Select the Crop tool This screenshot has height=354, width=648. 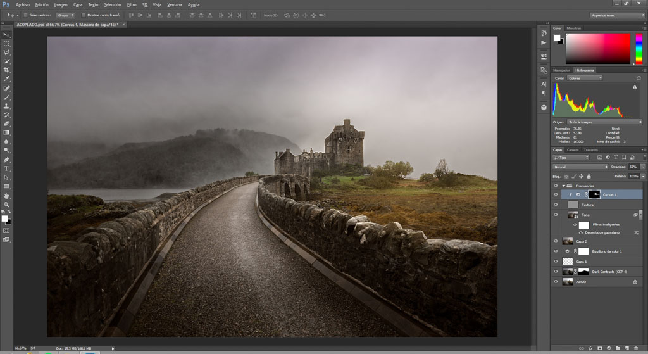click(x=6, y=70)
